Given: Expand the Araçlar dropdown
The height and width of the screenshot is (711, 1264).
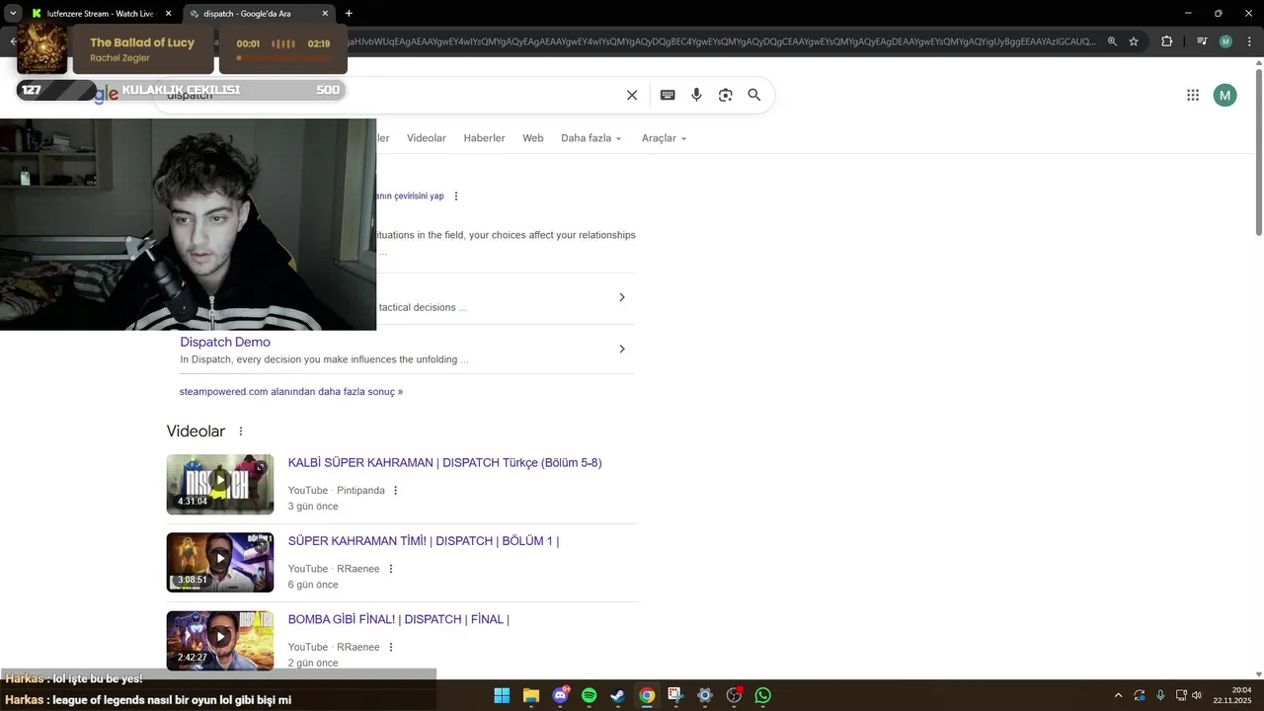Looking at the screenshot, I should pos(664,138).
